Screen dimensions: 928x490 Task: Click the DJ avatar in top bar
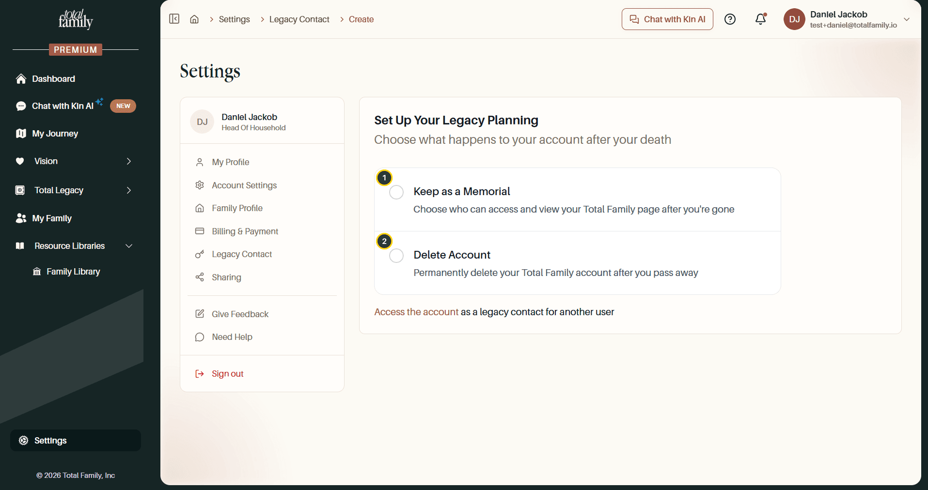(794, 19)
